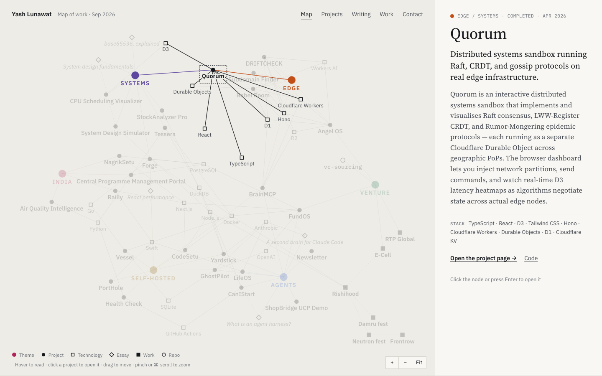Image resolution: width=602 pixels, height=376 pixels.
Task: Select the Newsletter project node
Action: (x=311, y=251)
